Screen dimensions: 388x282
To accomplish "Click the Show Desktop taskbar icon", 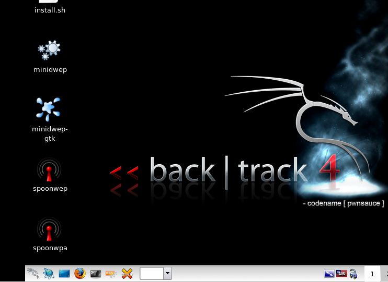I will point(64,274).
